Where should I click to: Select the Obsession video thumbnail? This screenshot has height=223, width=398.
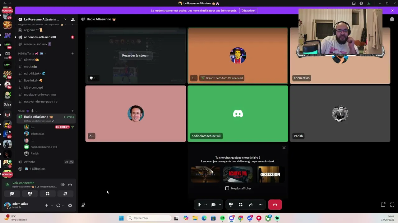click(270, 174)
